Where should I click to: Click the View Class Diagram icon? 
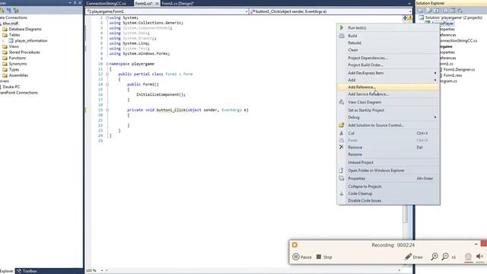342,102
